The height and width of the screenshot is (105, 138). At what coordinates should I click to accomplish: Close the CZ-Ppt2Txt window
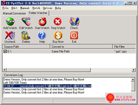click(135, 3)
